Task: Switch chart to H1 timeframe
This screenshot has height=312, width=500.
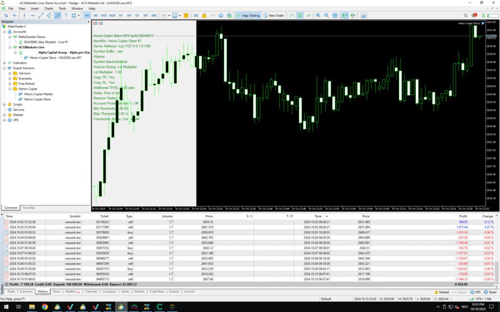Action: click(x=121, y=15)
